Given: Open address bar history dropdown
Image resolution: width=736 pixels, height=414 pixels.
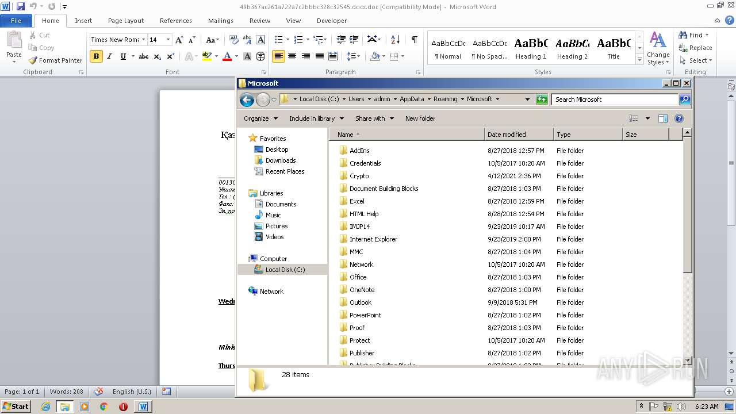Looking at the screenshot, I should click(527, 99).
